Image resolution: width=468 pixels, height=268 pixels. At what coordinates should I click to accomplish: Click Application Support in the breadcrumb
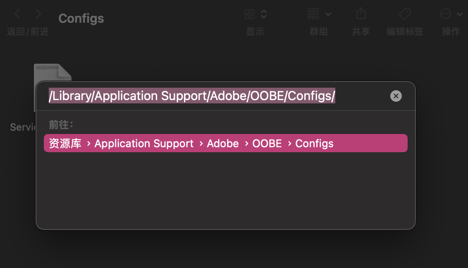click(144, 143)
